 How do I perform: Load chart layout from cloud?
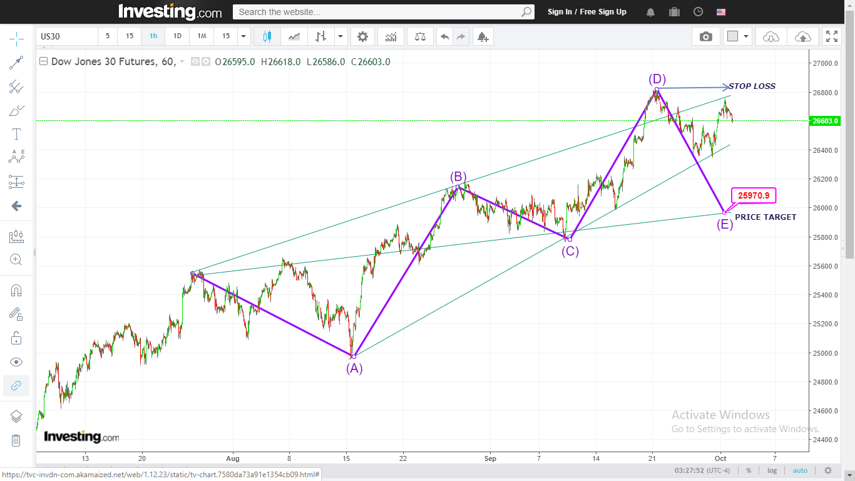(771, 36)
